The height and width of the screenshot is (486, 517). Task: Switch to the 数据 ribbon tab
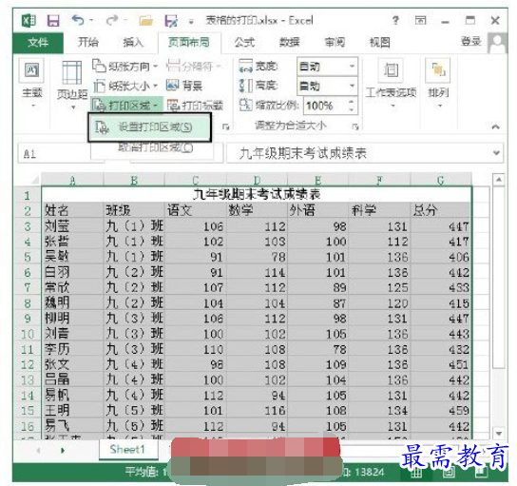coord(289,42)
